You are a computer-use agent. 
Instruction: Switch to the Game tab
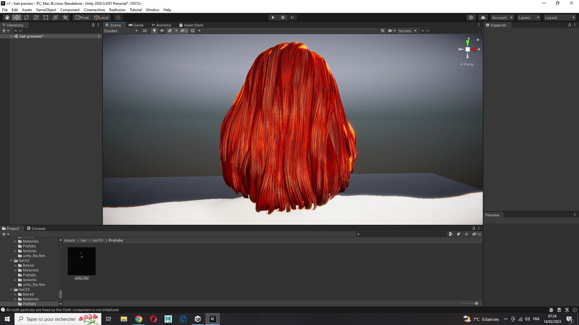(136, 25)
